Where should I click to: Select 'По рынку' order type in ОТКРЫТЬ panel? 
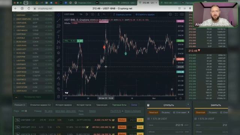coord(166,112)
